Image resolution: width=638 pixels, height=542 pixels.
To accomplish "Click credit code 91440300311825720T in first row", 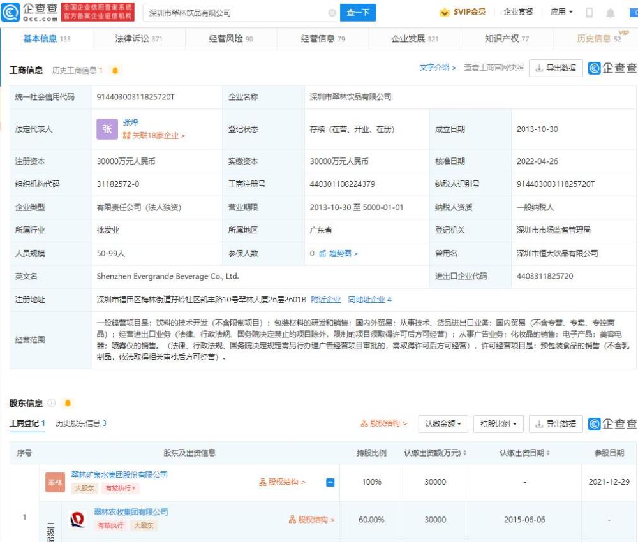I will 135,97.
